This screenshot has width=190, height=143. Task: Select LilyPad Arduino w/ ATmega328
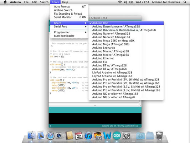126,73
